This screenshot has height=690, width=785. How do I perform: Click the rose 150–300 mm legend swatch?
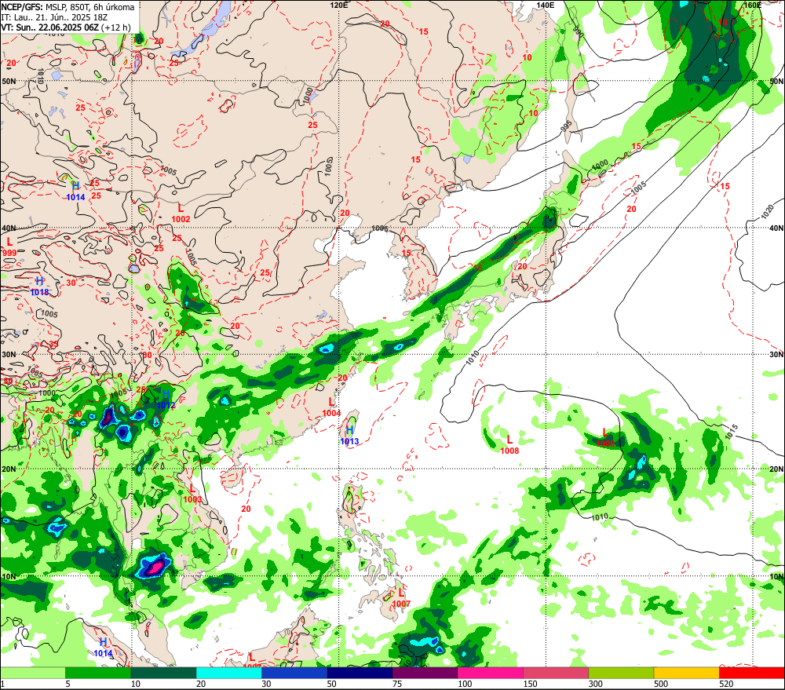point(556,673)
